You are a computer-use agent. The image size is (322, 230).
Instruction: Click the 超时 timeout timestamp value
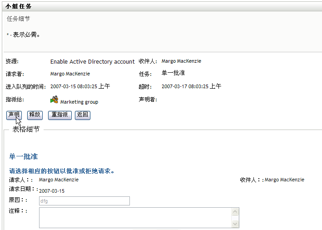[x=191, y=86]
